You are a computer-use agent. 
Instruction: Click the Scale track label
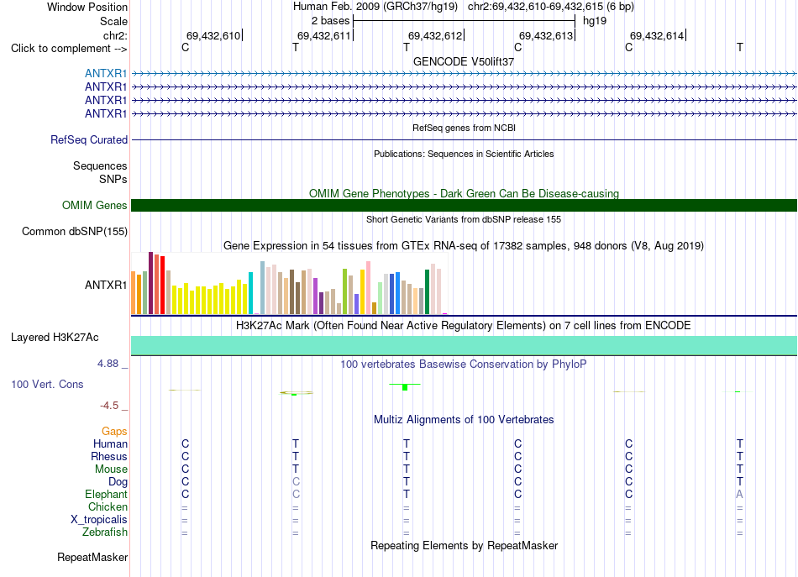(x=113, y=21)
